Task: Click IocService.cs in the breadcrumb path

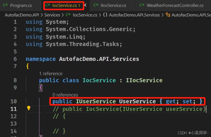Action: 85,15
